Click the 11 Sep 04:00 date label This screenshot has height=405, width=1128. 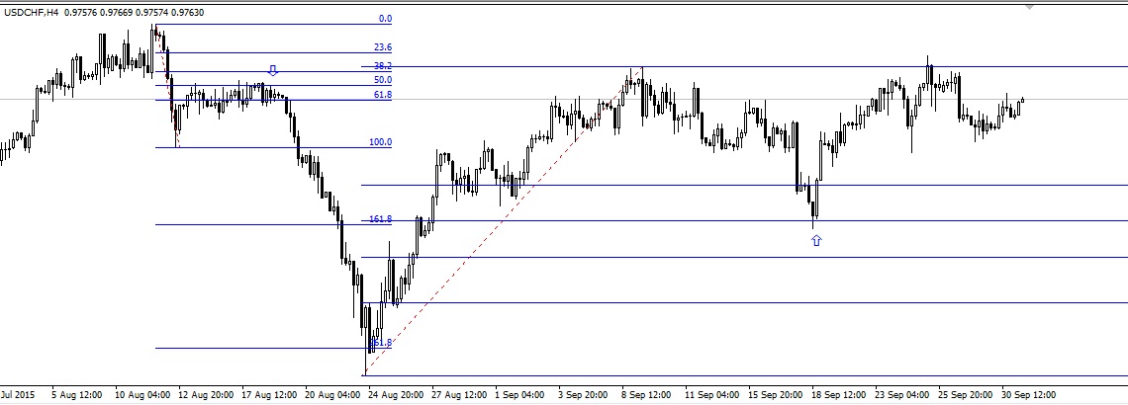pos(712,395)
